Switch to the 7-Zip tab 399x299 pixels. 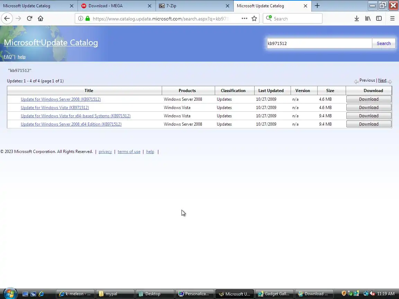click(x=195, y=6)
